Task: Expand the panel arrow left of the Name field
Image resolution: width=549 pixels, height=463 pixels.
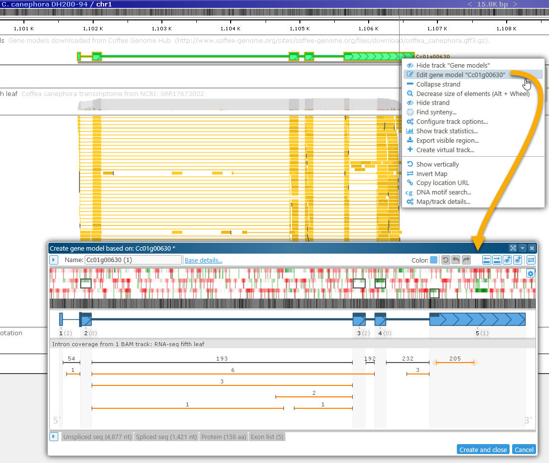Action: 54,260
